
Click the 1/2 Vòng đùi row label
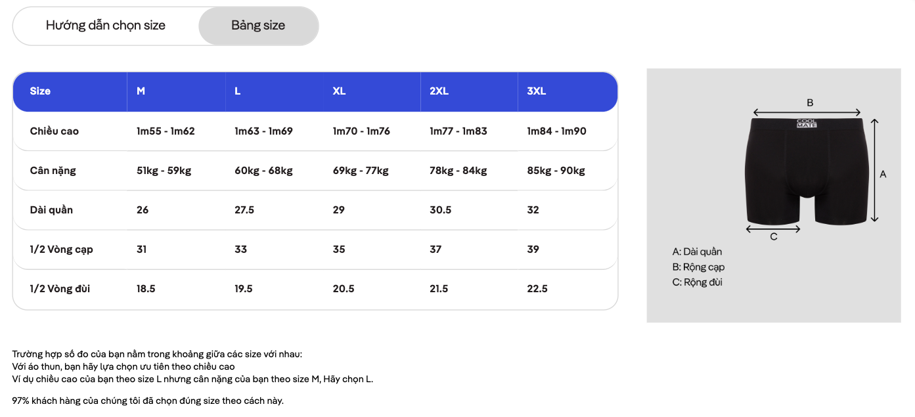tap(60, 288)
